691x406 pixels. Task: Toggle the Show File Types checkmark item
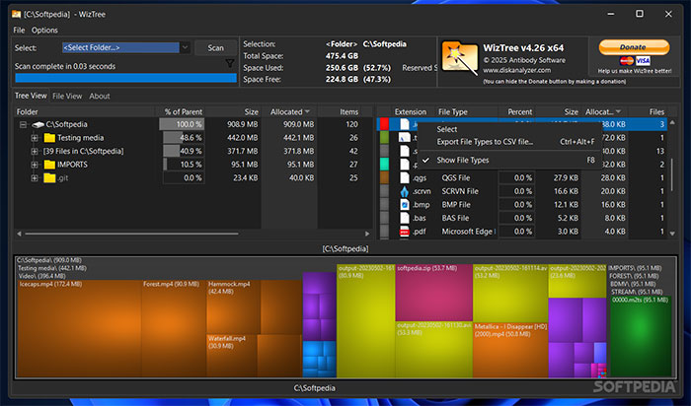pos(507,160)
